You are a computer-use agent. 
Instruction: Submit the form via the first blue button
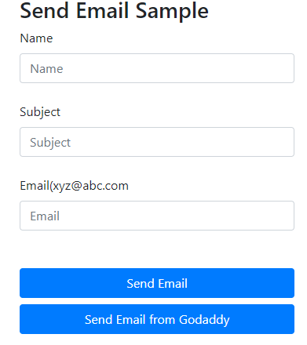click(157, 283)
